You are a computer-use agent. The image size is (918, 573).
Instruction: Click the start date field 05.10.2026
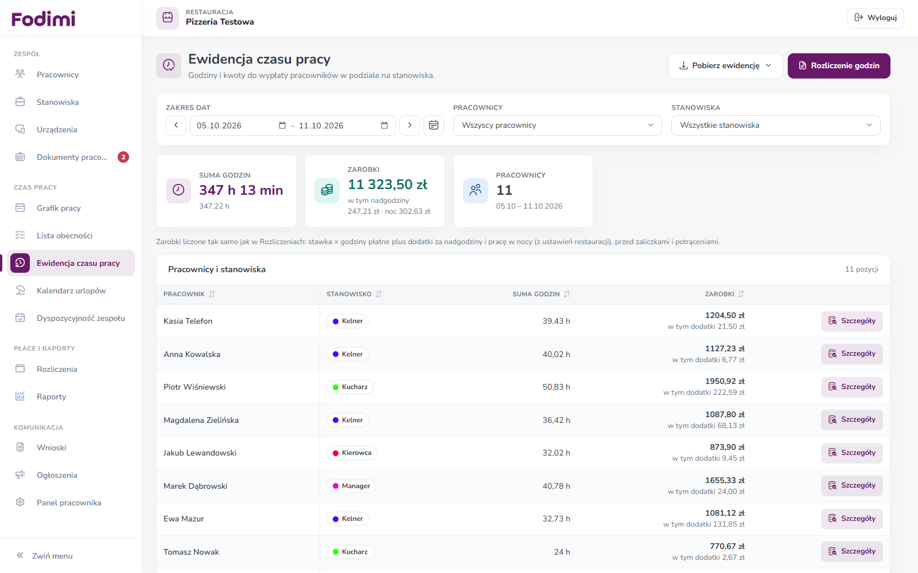coord(240,125)
